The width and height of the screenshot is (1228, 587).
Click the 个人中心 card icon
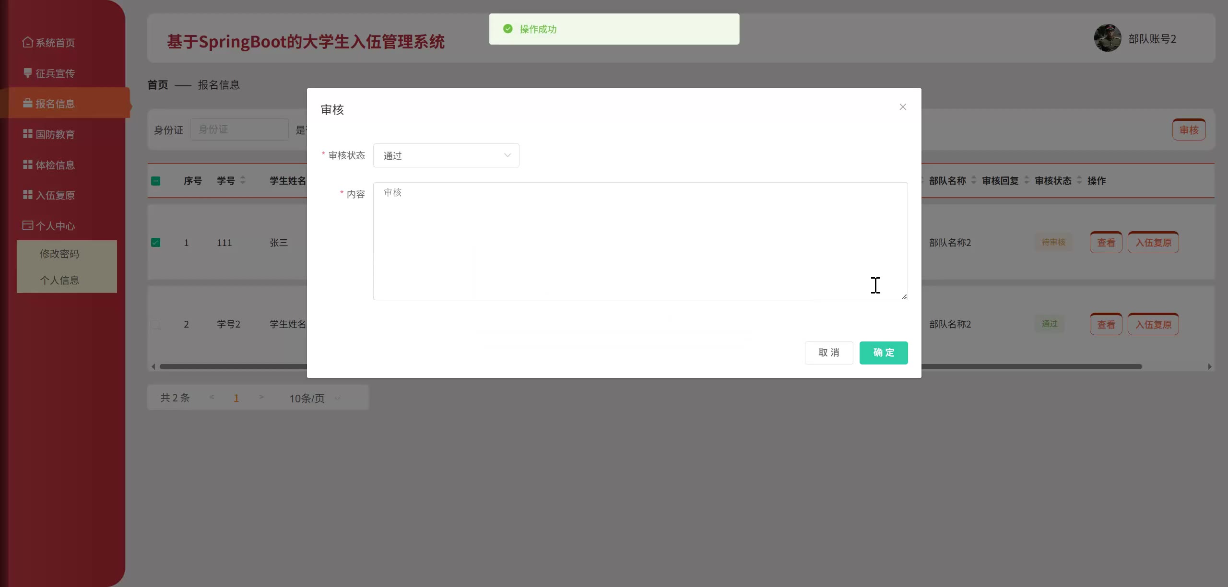click(x=27, y=225)
